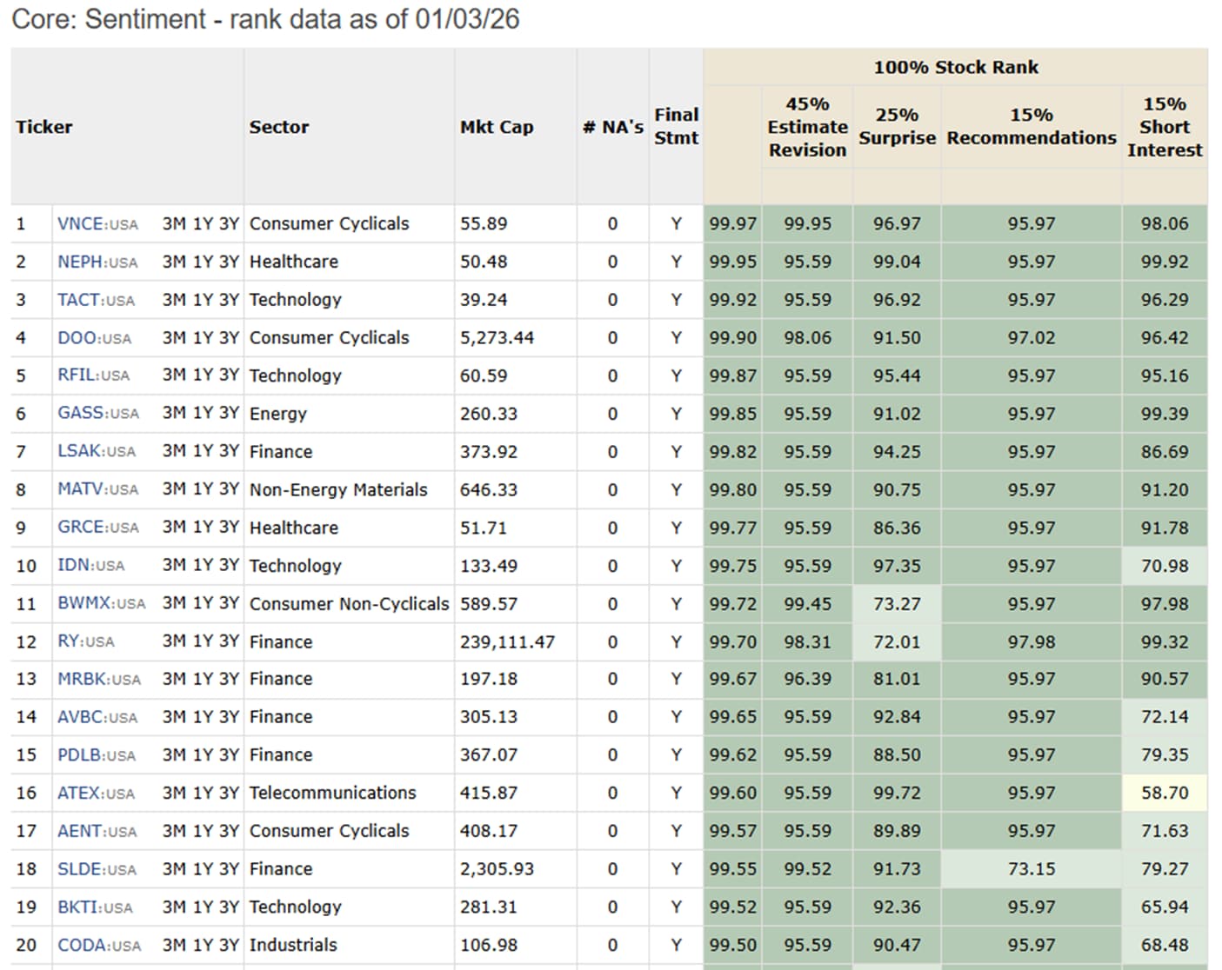The width and height of the screenshot is (1222, 970).
Task: Click the Mkt Cap column header
Action: coord(496,127)
